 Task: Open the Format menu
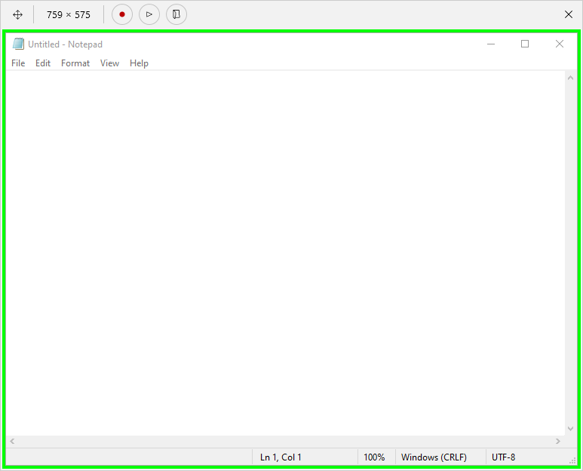point(75,63)
